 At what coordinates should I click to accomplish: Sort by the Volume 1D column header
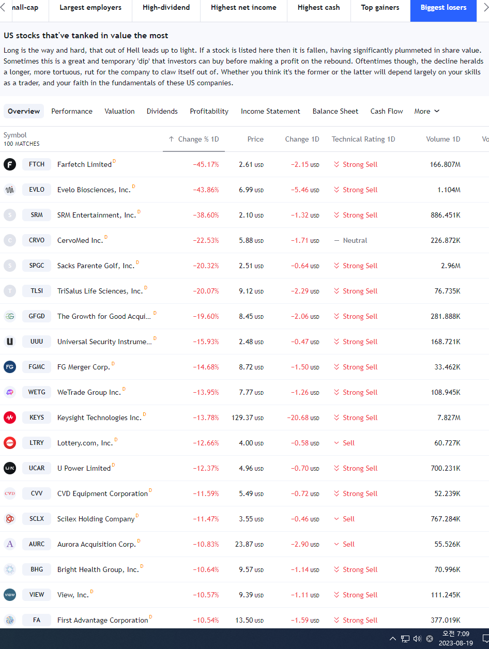click(443, 139)
